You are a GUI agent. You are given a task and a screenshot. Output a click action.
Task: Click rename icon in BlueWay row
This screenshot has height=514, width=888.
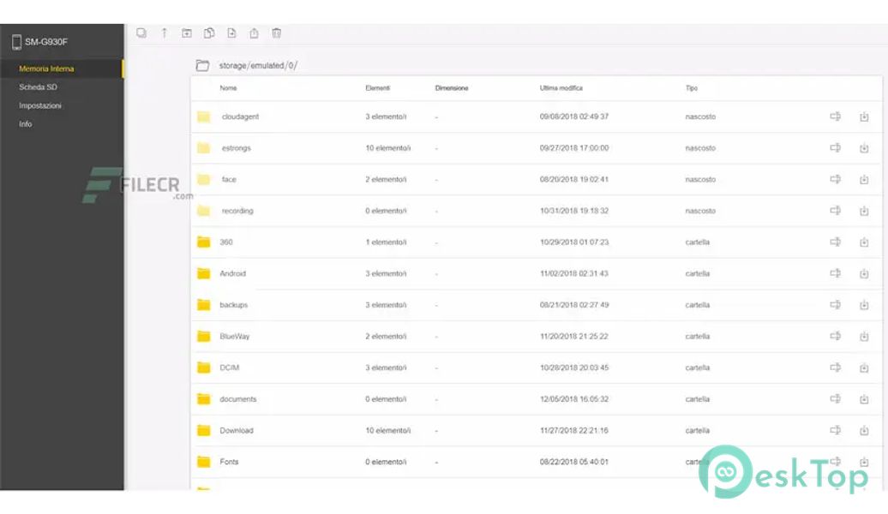[836, 337]
